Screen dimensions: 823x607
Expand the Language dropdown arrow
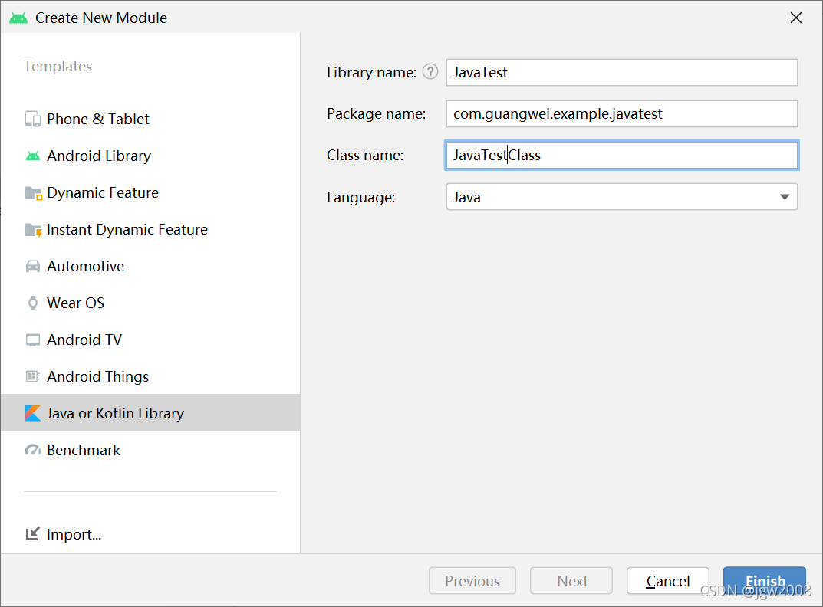tap(784, 197)
